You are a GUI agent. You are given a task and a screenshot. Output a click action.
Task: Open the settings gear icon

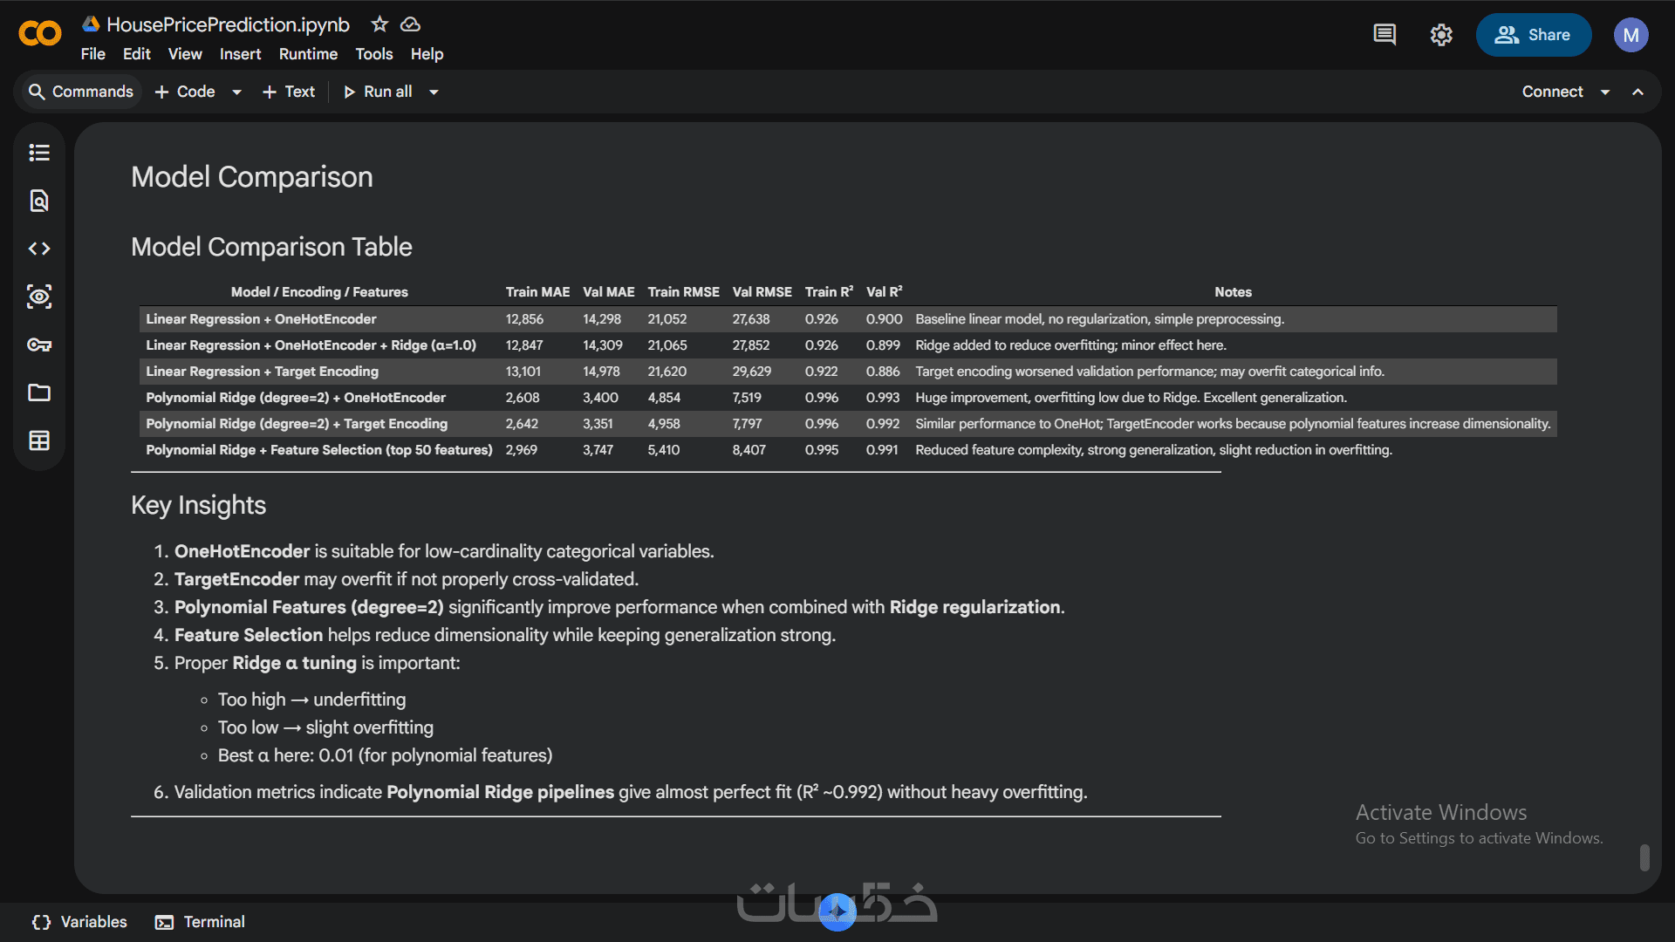(1441, 35)
